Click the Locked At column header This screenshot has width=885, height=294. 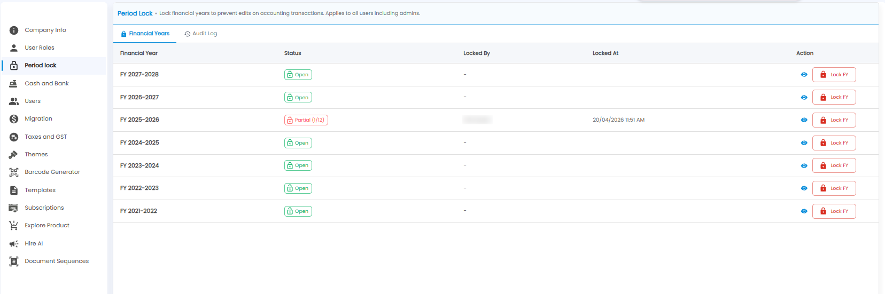click(605, 53)
